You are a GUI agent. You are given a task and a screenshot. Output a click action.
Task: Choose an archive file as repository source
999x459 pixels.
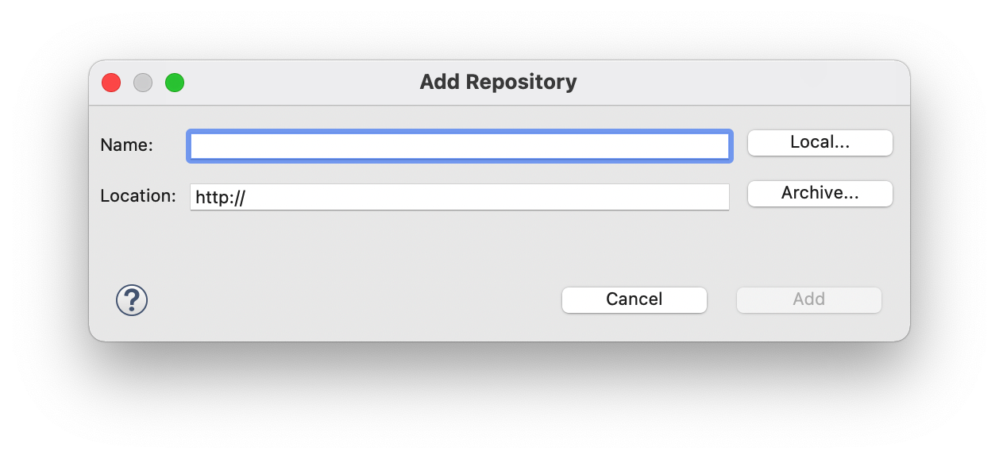820,193
